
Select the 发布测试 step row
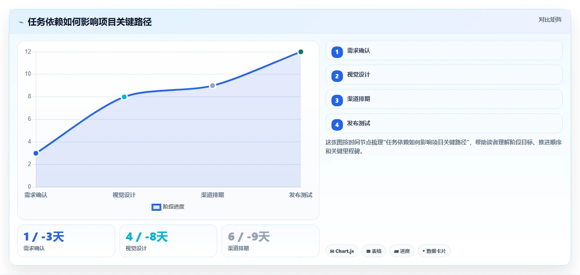pyautogui.click(x=444, y=124)
